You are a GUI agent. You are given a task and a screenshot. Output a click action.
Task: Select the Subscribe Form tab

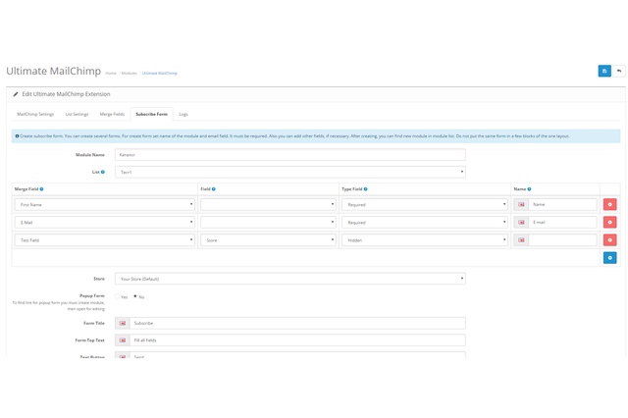[151, 114]
